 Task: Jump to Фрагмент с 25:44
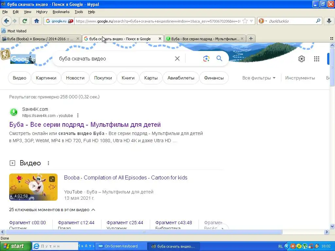click(125, 223)
